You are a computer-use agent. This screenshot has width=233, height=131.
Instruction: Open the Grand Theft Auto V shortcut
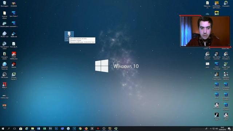(x=226, y=66)
